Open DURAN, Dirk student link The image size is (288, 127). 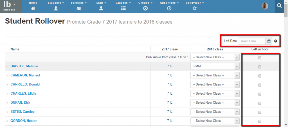[x=20, y=103]
